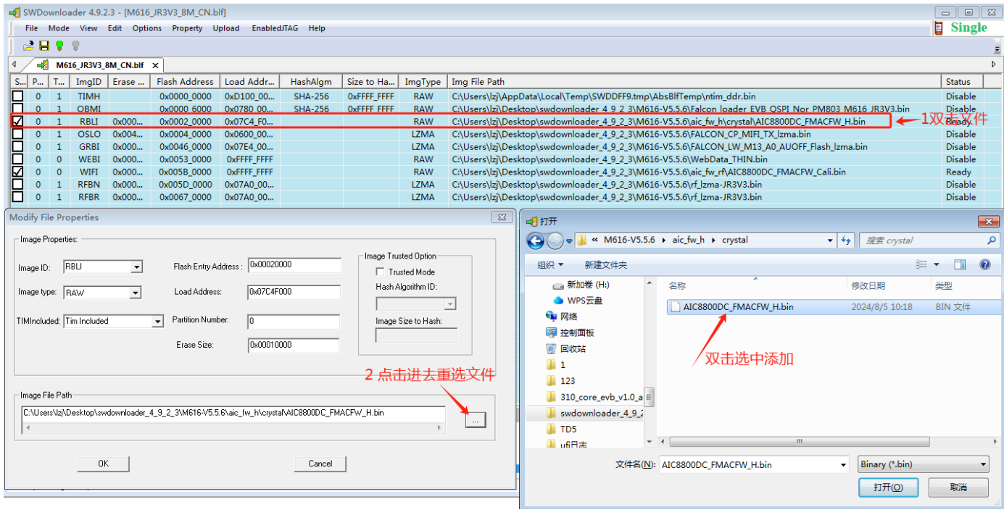Toggle the checkbox of the TIMH row

pos(18,96)
